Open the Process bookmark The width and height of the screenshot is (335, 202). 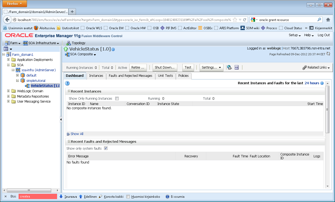point(269,28)
